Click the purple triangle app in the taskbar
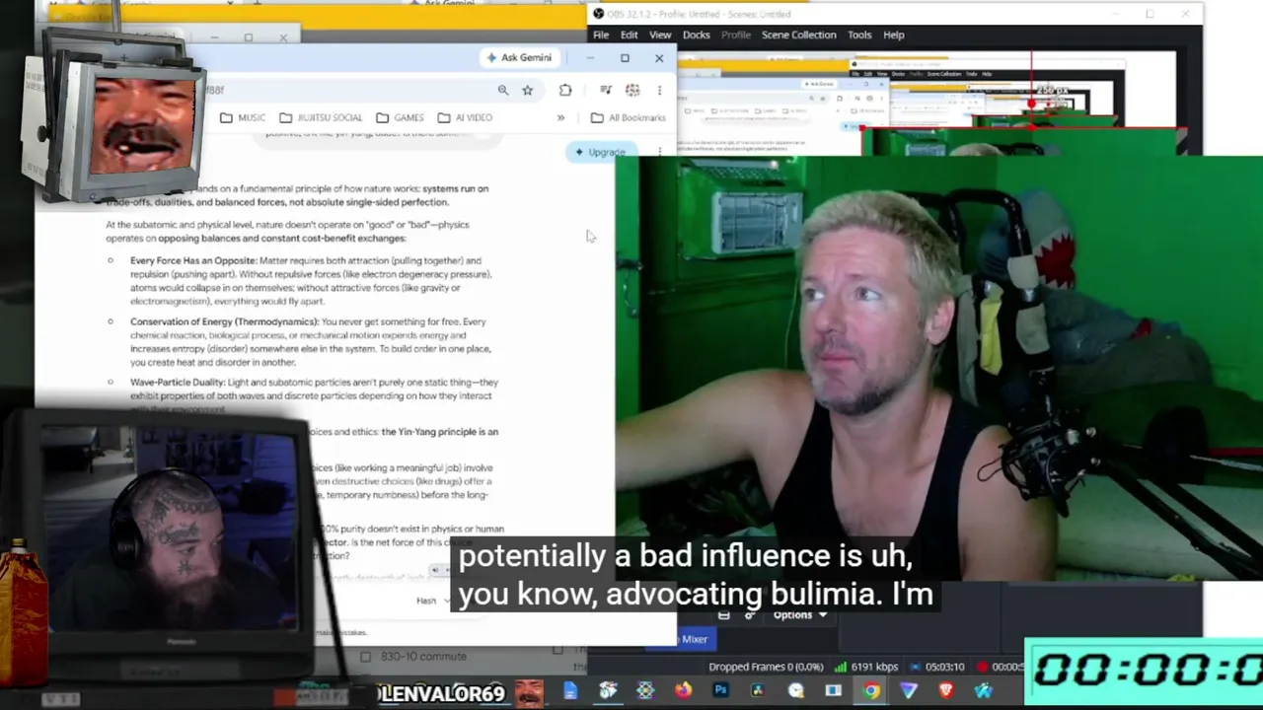Viewport: 1263px width, 710px height. tap(909, 691)
